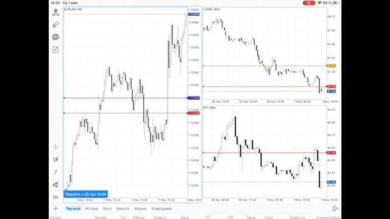This screenshot has width=390, height=219.
Task: Click EURUSD current price label at top
Action: 194,15
